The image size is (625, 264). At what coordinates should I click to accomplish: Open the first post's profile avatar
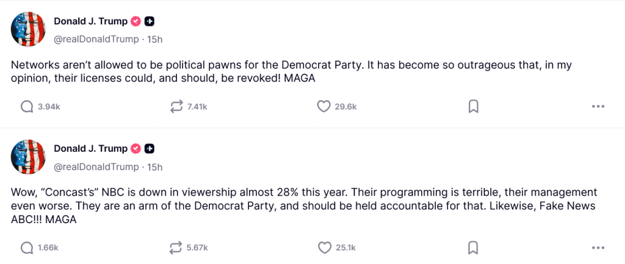pos(29,29)
